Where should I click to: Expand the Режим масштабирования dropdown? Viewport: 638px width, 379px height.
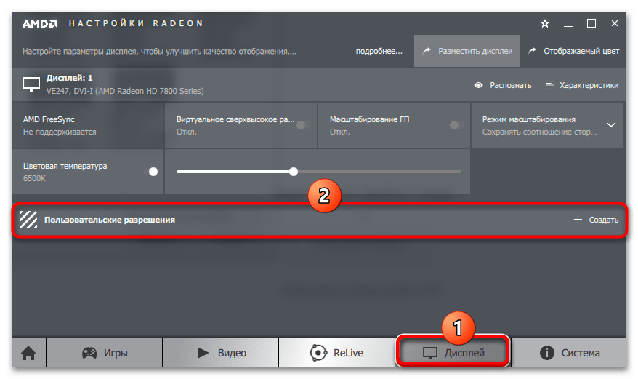[610, 125]
